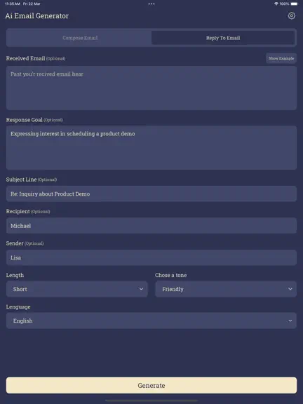Tap the home indicator bar
This screenshot has height=404, width=303.
(x=151, y=400)
